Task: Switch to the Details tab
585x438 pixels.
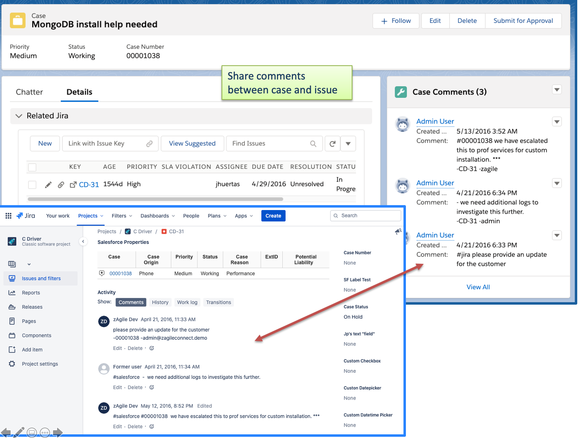Action: [80, 92]
